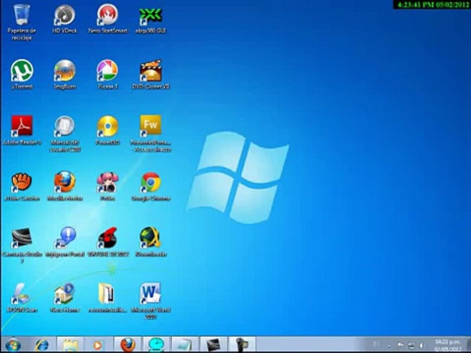Select the uTorrent desktop shortcut

(x=22, y=75)
